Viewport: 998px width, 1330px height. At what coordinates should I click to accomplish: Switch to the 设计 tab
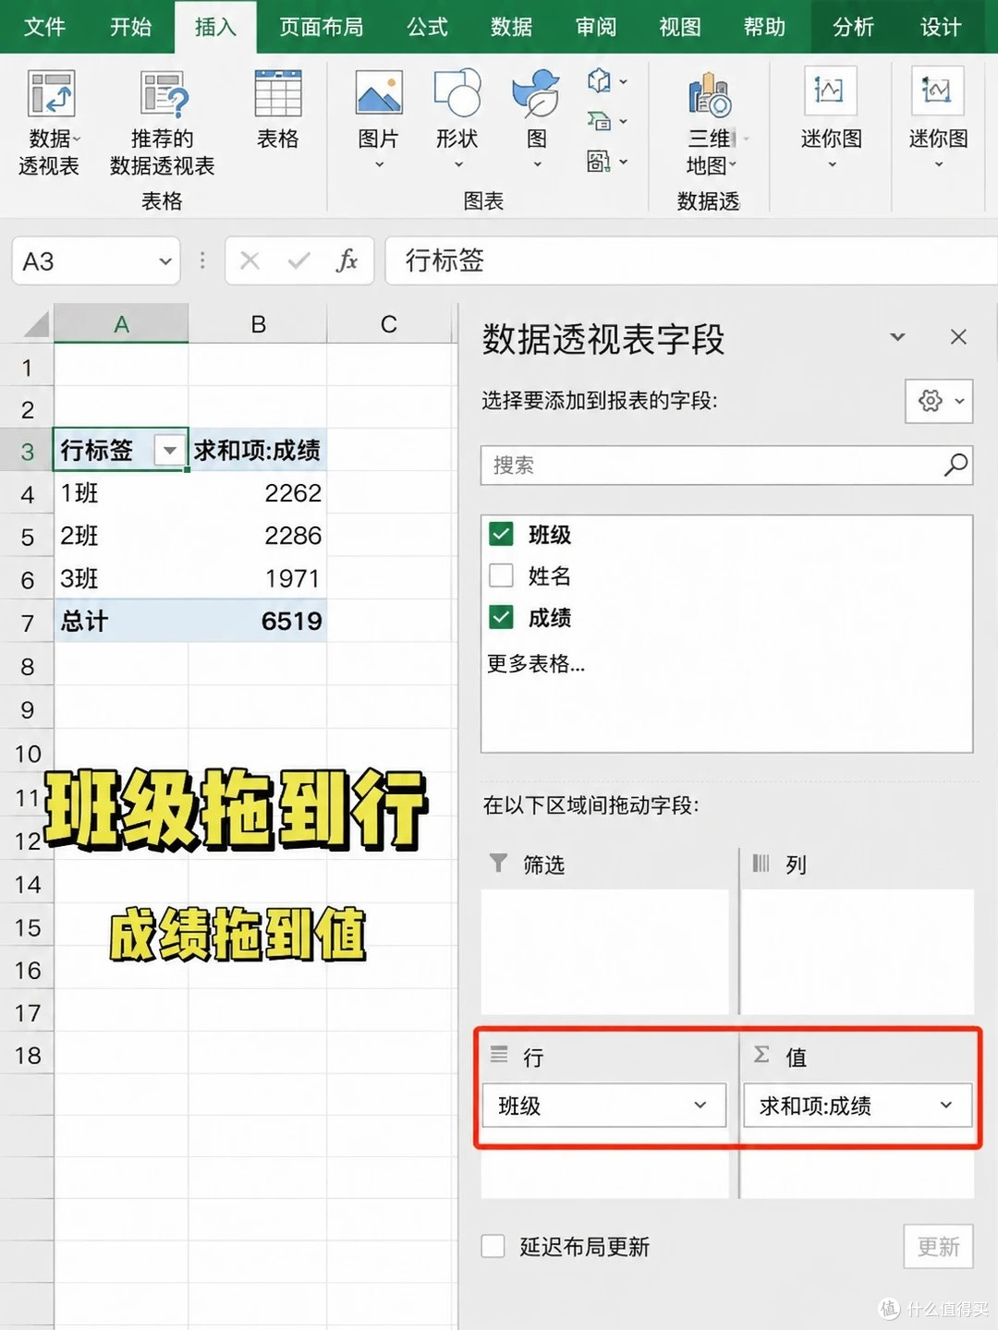tap(941, 27)
